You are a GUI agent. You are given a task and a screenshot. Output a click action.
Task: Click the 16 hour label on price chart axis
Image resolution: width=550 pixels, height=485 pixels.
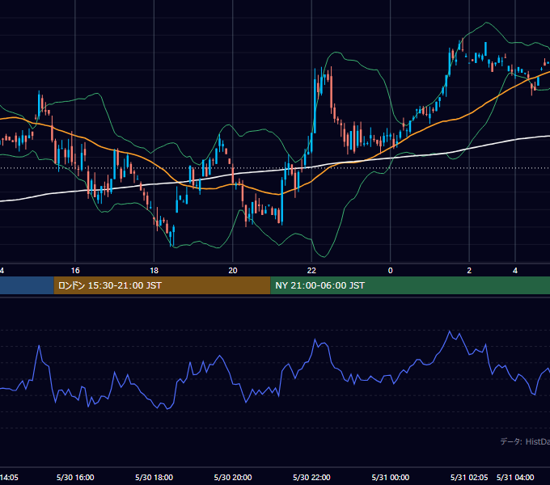point(75,271)
